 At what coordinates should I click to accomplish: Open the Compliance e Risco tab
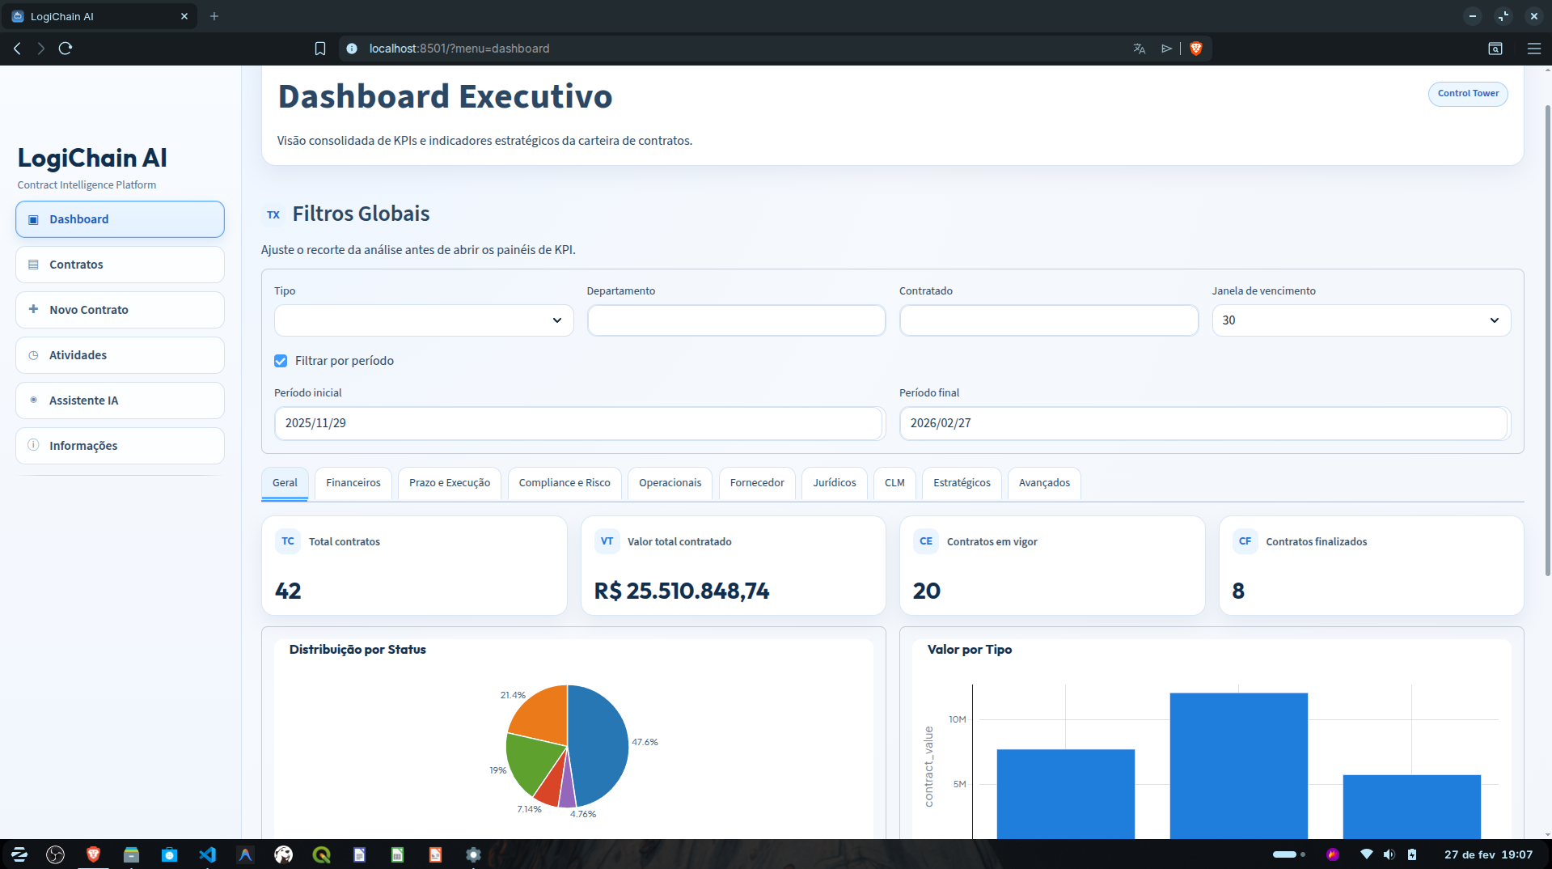pos(564,483)
